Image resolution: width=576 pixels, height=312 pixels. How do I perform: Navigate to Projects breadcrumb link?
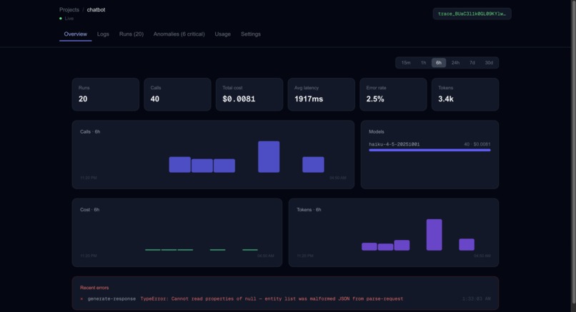pos(69,10)
